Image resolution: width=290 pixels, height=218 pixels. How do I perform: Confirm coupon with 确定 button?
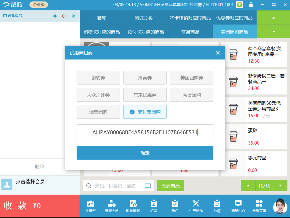pyautogui.click(x=145, y=153)
